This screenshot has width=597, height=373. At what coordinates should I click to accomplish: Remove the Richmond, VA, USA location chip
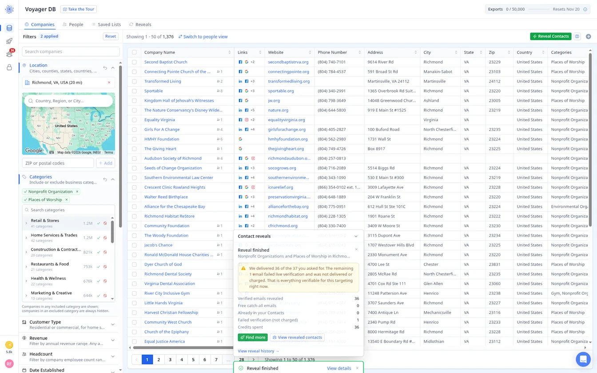pyautogui.click(x=109, y=83)
